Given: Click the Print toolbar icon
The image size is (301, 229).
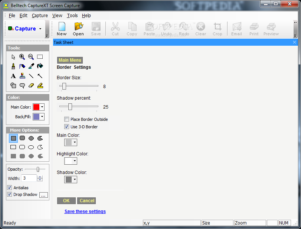Looking at the screenshot, I should pos(254,29).
